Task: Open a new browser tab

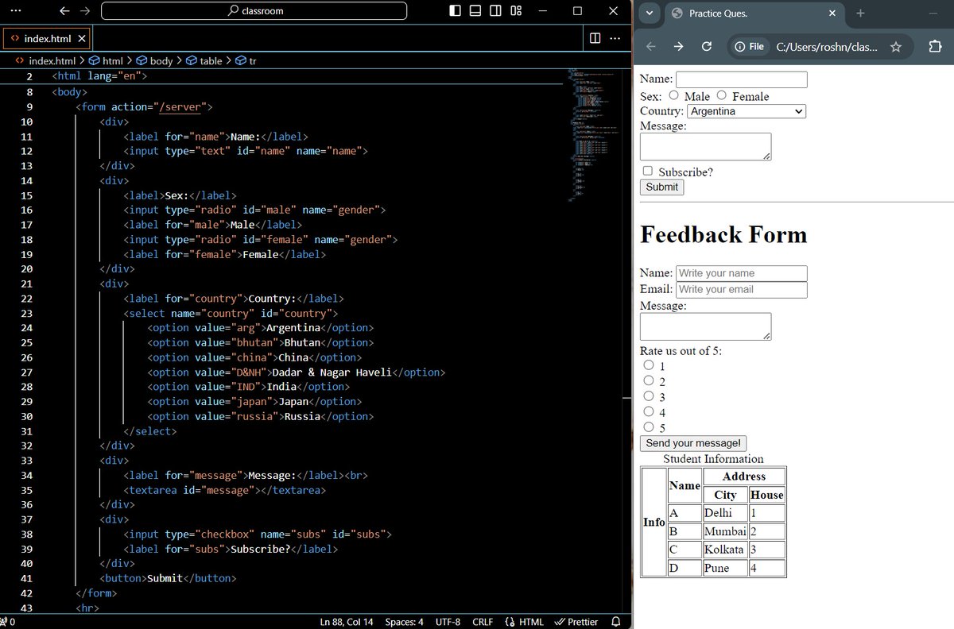Action: pyautogui.click(x=860, y=14)
